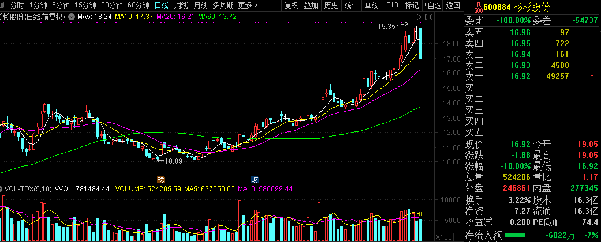The height and width of the screenshot is (242, 601).
Task: Click the 返回 back button
Action: pyautogui.click(x=453, y=5)
